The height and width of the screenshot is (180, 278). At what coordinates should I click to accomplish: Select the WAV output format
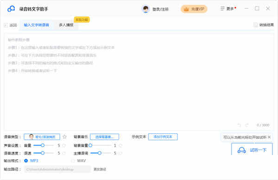click(x=78, y=161)
